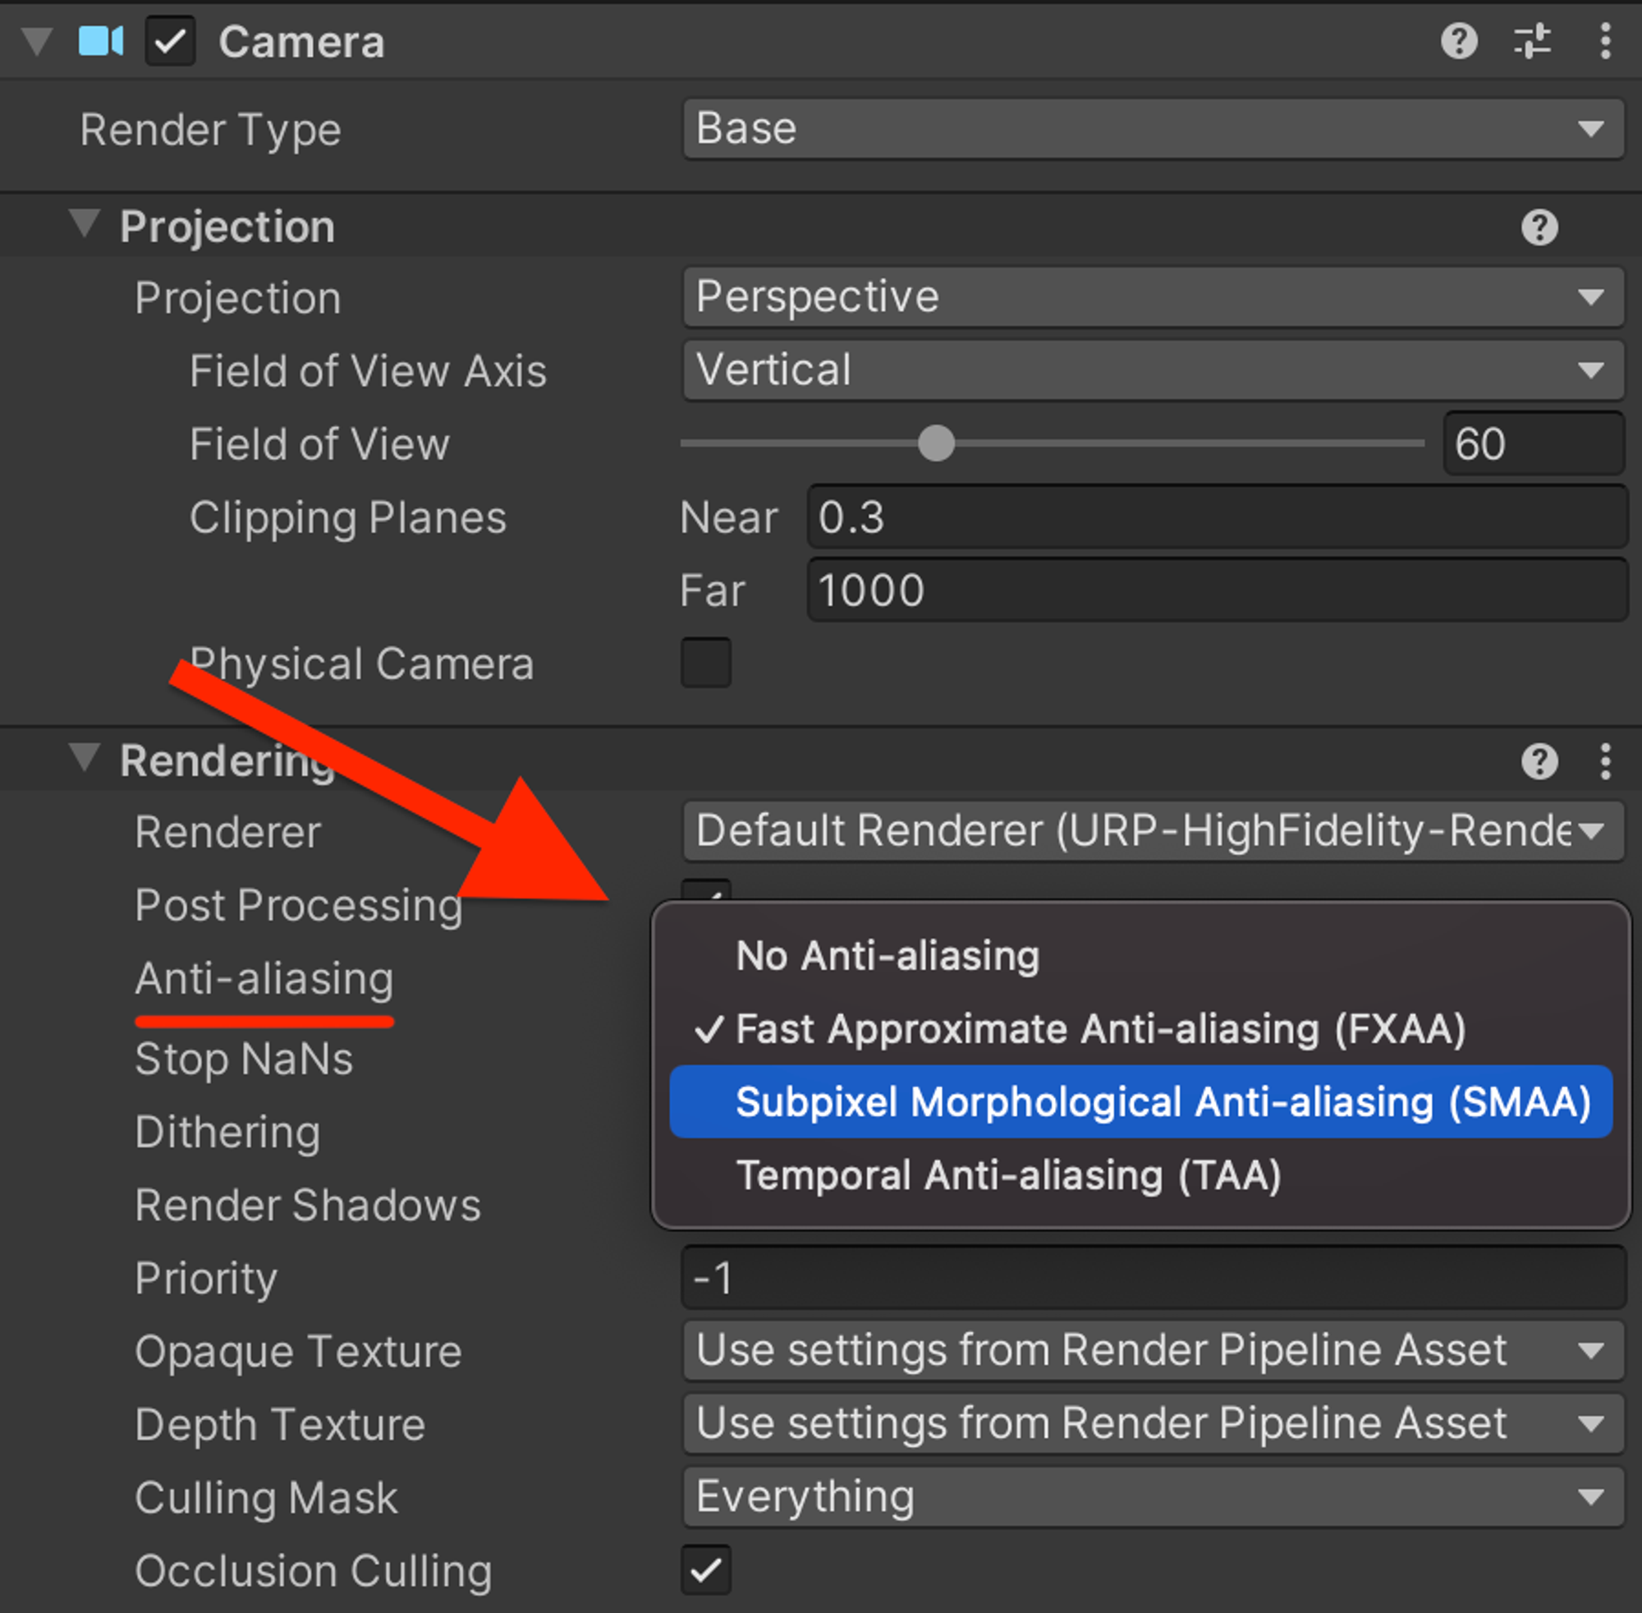Image resolution: width=1642 pixels, height=1613 pixels.
Task: Enable the Physical Camera checkbox
Action: pyautogui.click(x=705, y=663)
